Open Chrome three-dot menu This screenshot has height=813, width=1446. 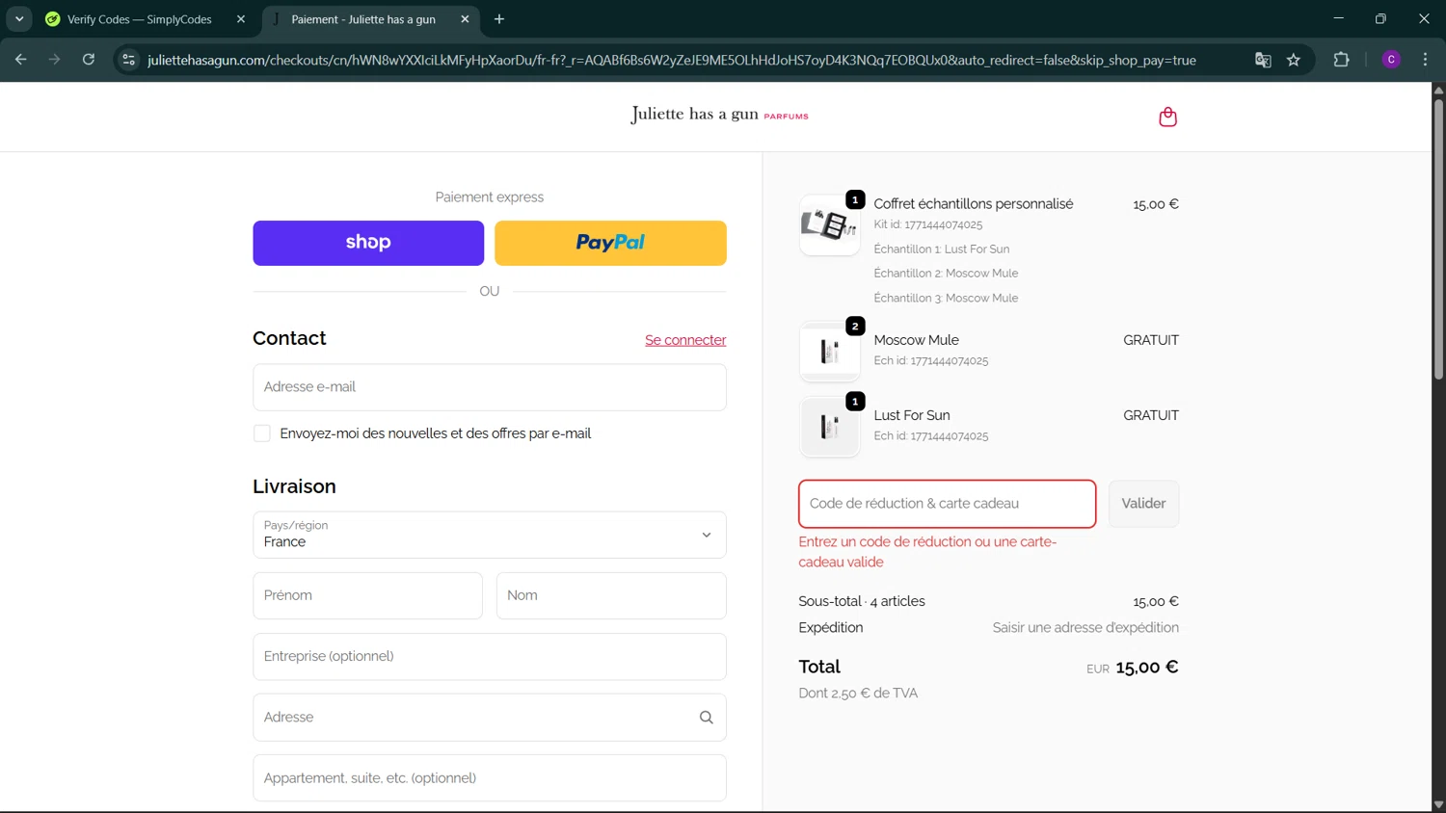tap(1425, 60)
